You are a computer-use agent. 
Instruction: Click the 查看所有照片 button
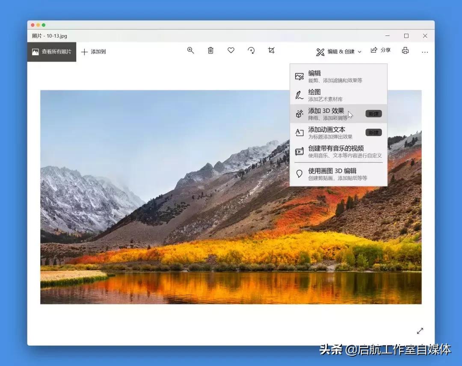point(51,52)
